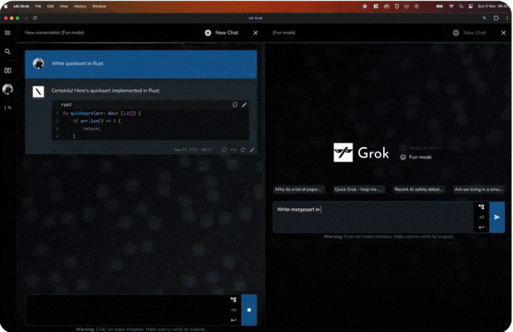This screenshot has width=513, height=332.
Task: Open the conversation tree icon in right input
Action: [481, 207]
